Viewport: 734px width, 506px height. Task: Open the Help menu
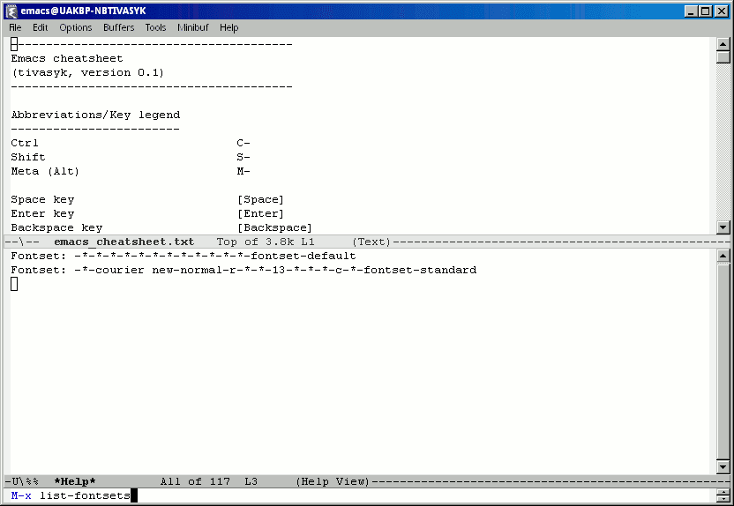[228, 27]
